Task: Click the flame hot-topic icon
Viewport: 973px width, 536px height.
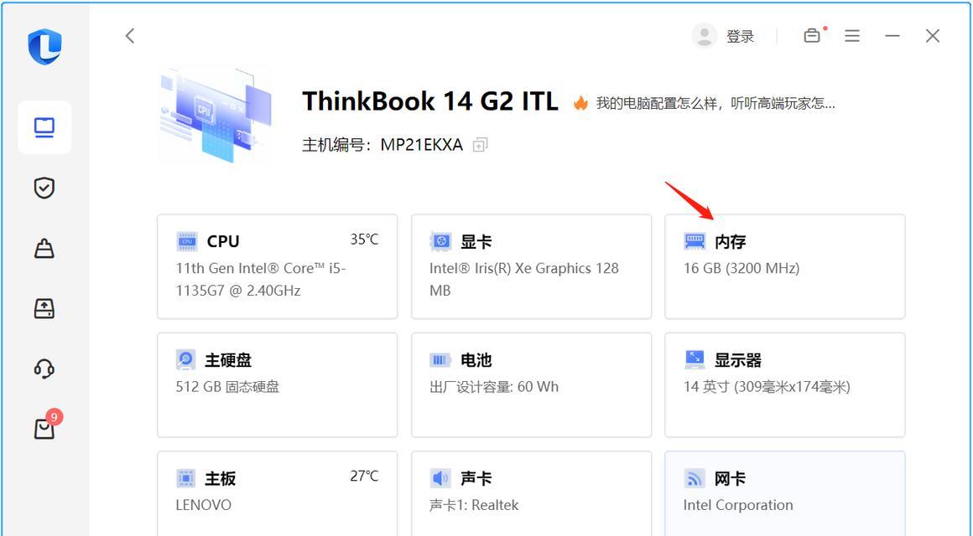Action: [580, 102]
